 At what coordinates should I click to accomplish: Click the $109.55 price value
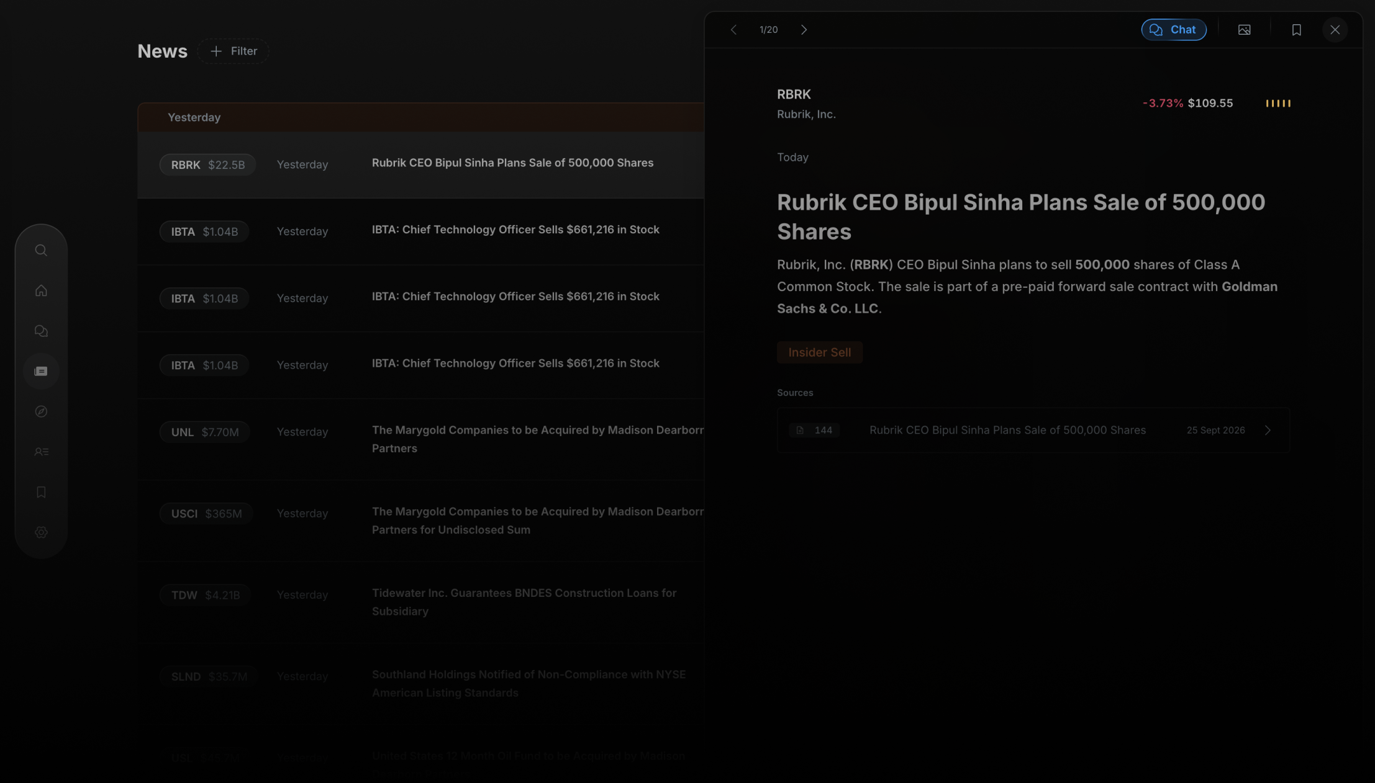click(x=1210, y=103)
